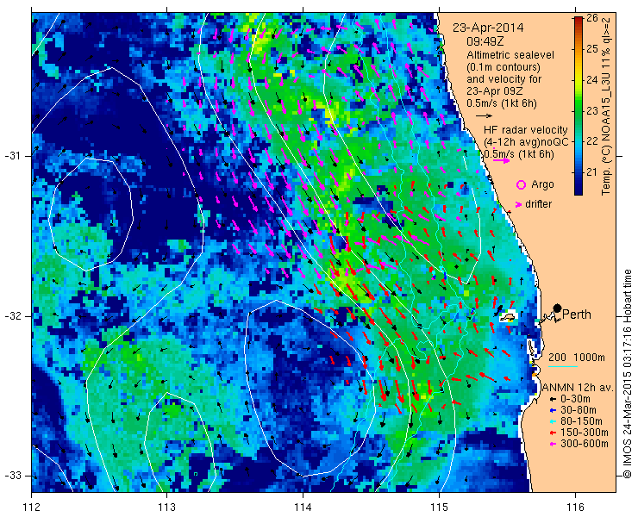Click the '23-Apr 09Z' text

tap(494, 91)
